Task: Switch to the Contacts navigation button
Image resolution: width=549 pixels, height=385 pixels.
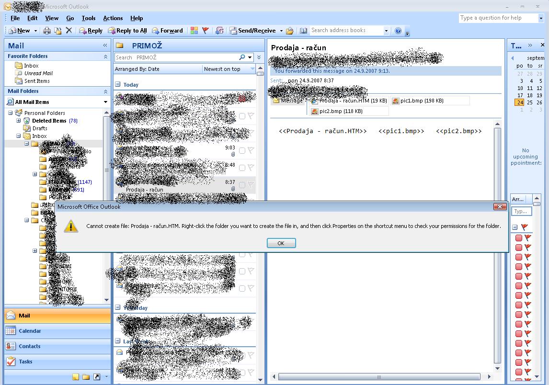Action: tap(57, 346)
